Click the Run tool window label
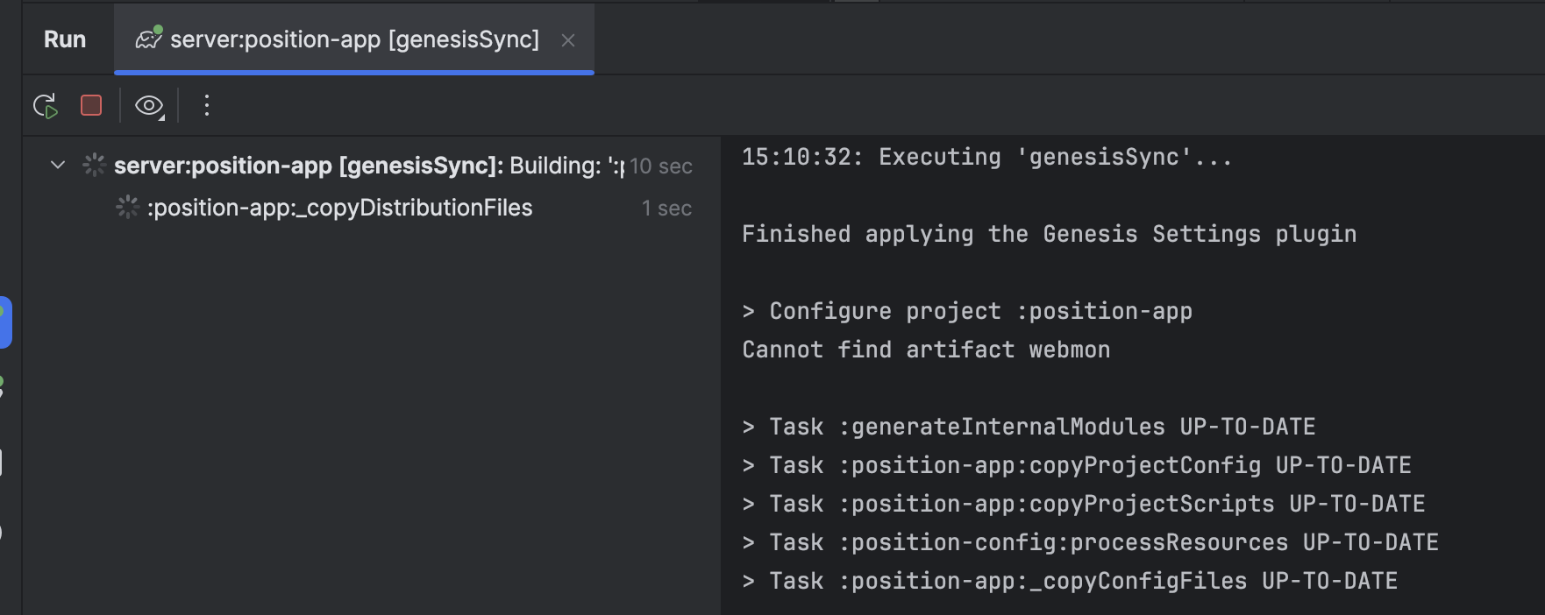This screenshot has width=1545, height=615. click(65, 39)
